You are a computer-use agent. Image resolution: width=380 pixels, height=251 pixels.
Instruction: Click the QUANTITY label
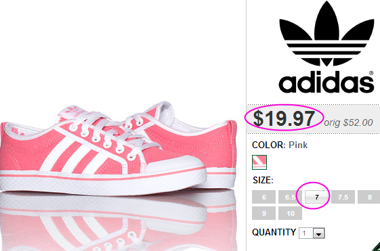(x=274, y=232)
